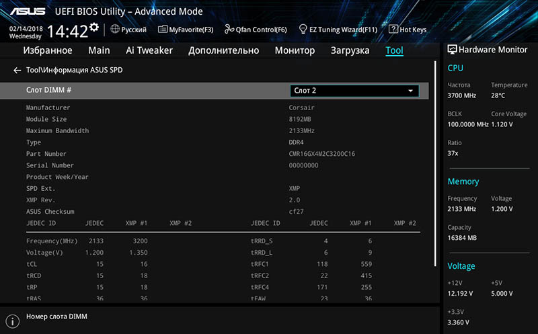The width and height of the screenshot is (538, 334).
Task: Click tRFC1 XMP value 559
Action: (x=366, y=264)
